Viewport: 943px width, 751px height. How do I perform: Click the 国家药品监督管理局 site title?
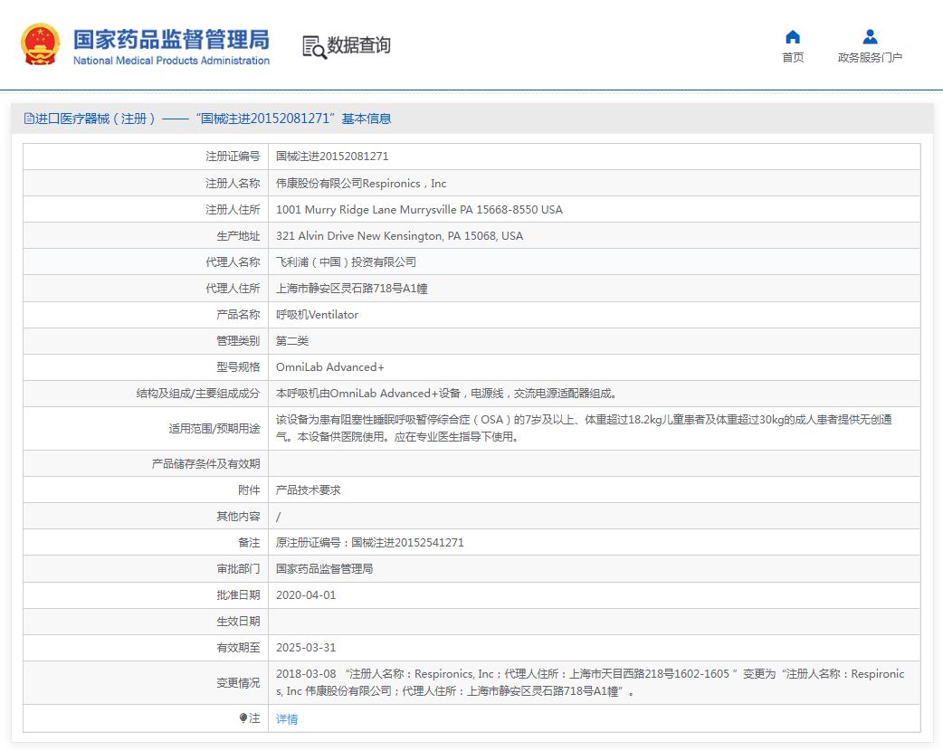171,39
